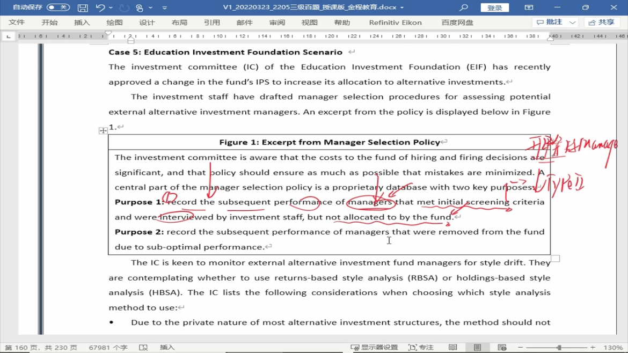The width and height of the screenshot is (628, 353).
Task: Open the search magnifier in title bar
Action: [463, 8]
